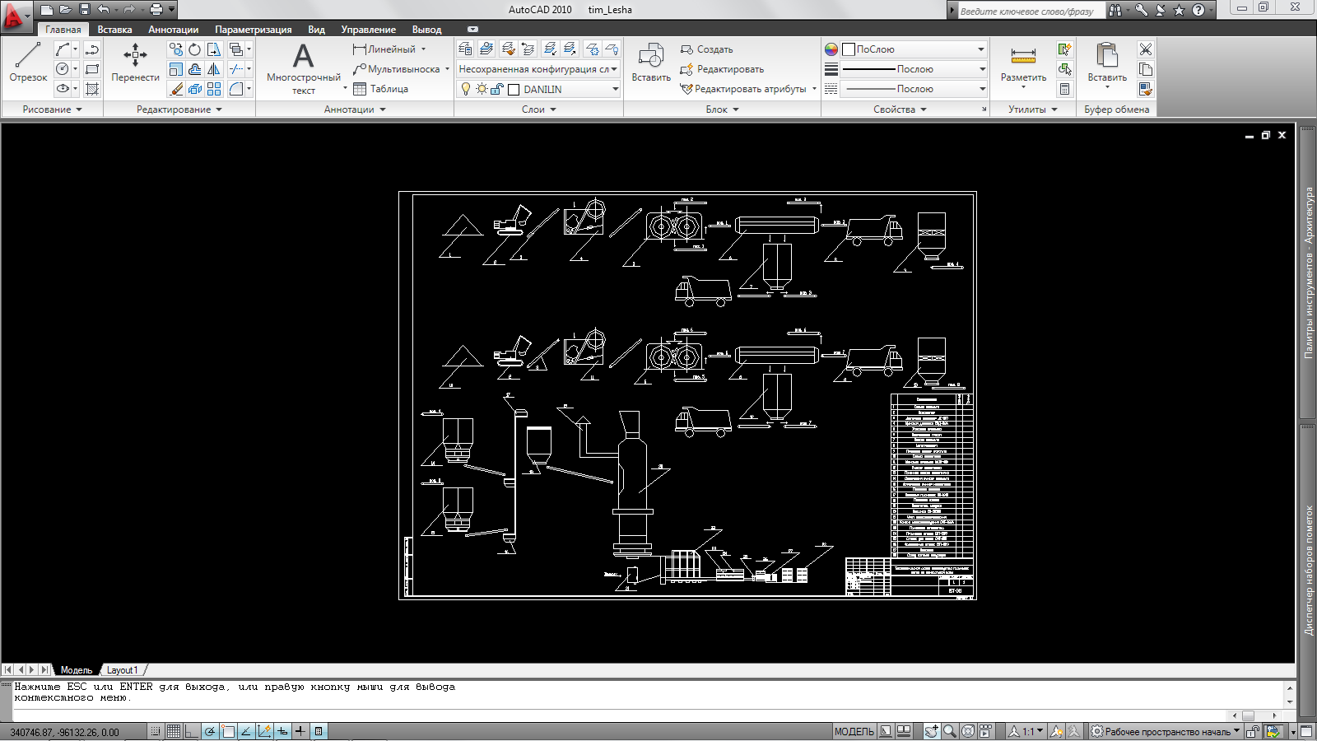Click the Cut scissors icon in clipboard
Viewport: 1317px width, 741px height.
[1146, 49]
